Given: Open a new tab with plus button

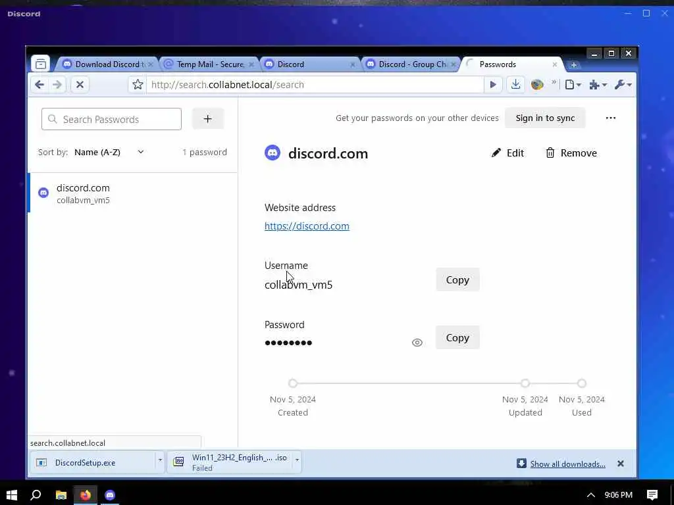Looking at the screenshot, I should [x=573, y=65].
